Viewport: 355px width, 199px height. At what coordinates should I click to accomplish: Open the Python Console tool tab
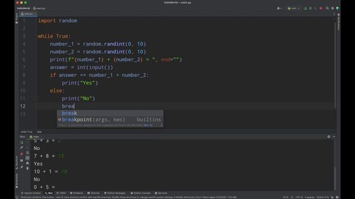[x=140, y=193]
